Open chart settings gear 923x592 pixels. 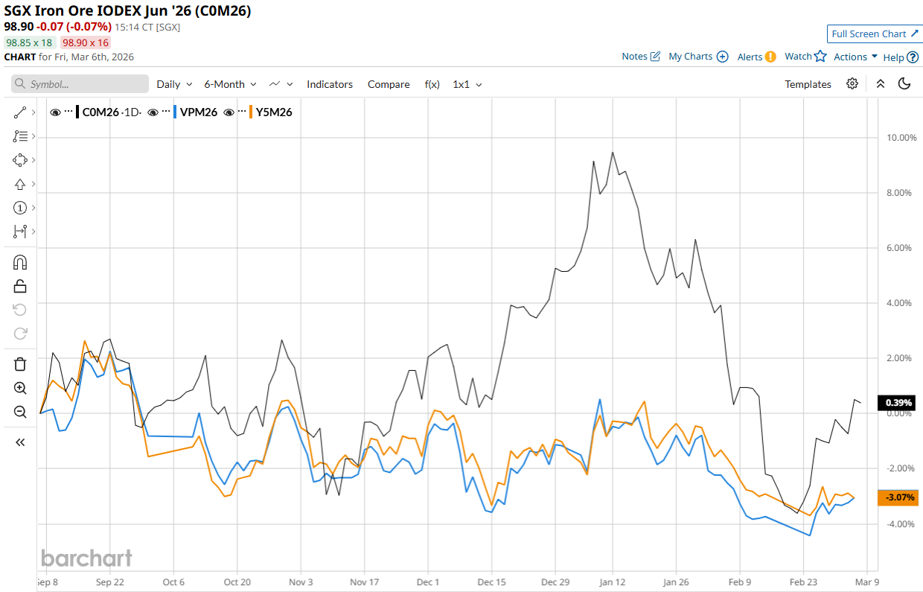(x=852, y=83)
